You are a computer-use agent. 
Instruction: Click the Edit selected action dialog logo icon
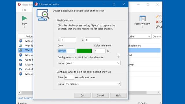[36, 4]
